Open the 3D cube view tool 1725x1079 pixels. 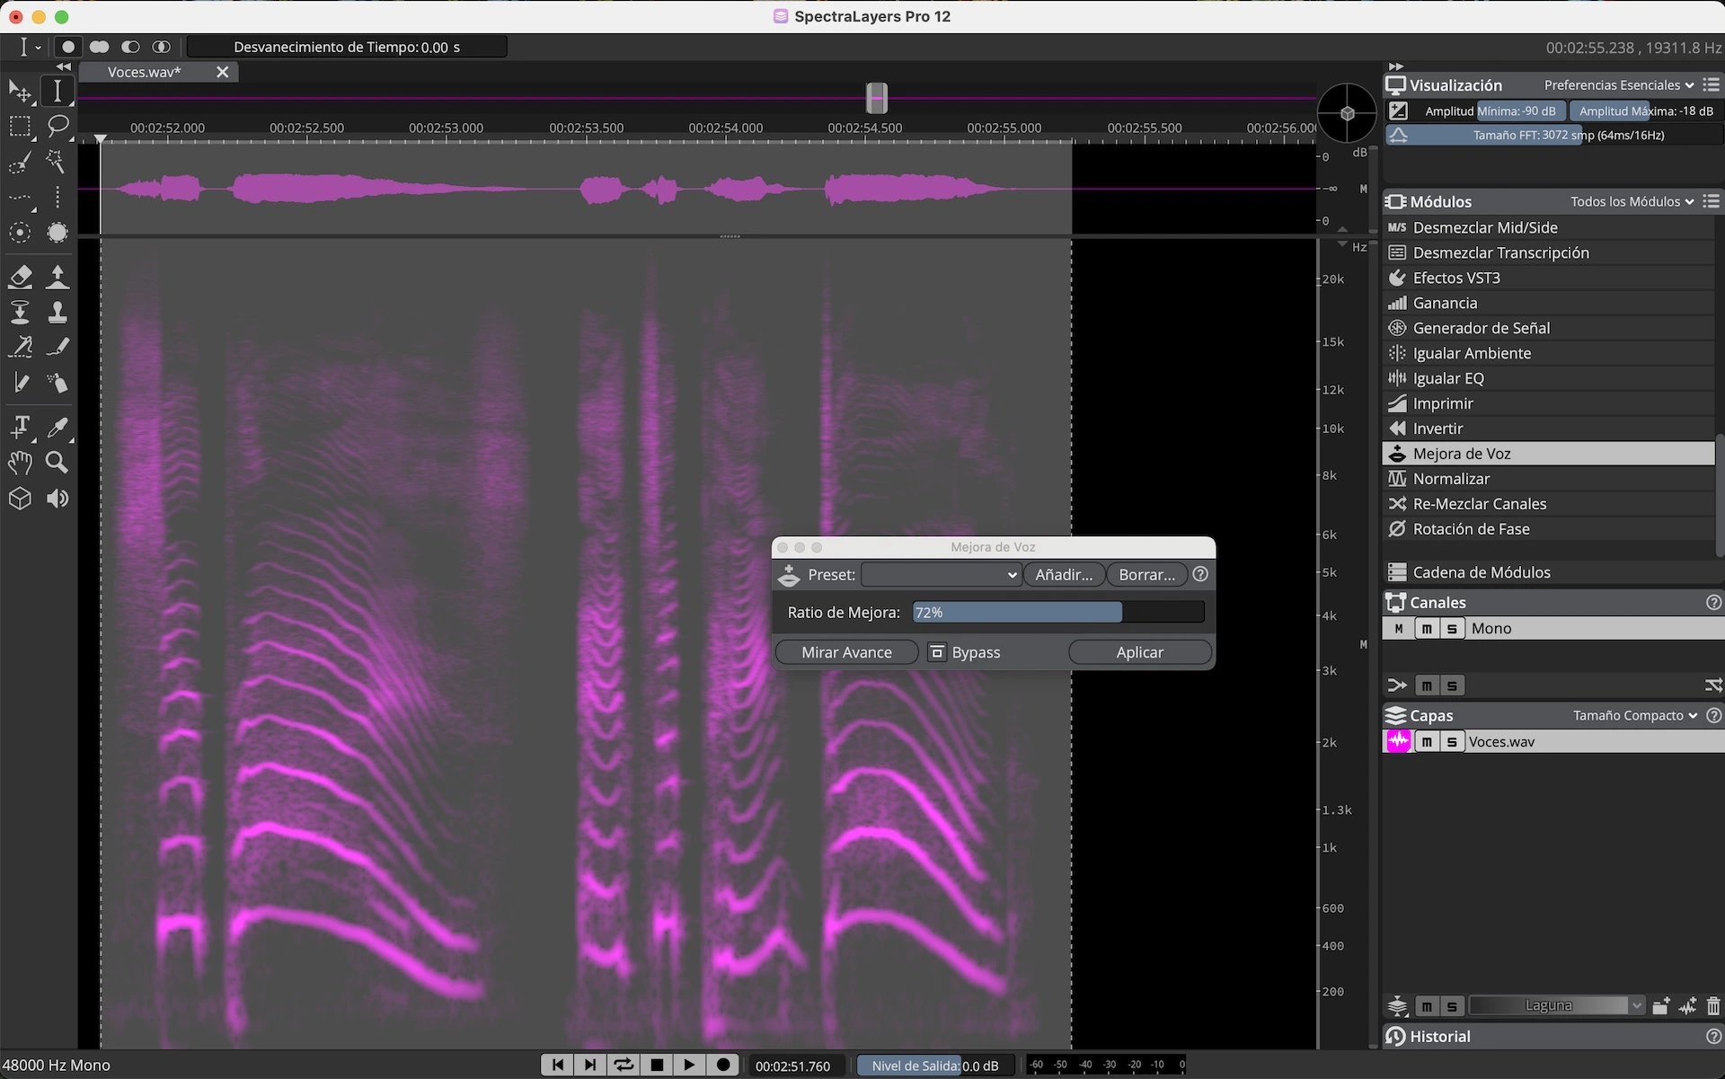20,499
